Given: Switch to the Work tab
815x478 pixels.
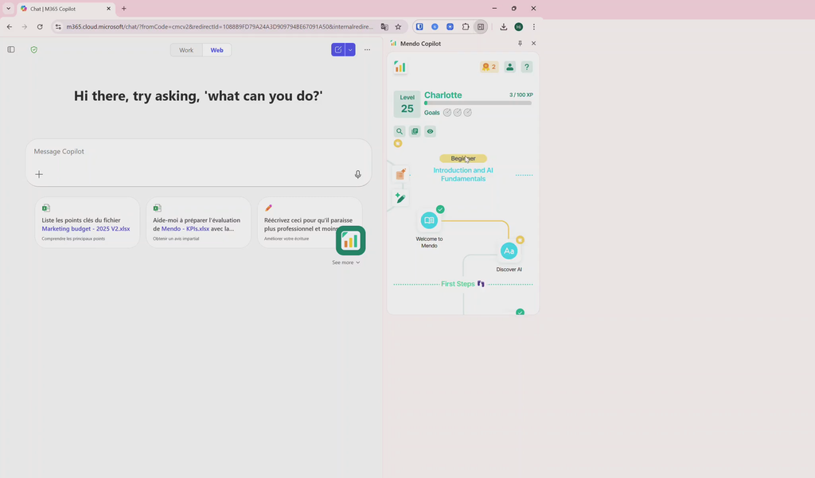Looking at the screenshot, I should click(186, 50).
